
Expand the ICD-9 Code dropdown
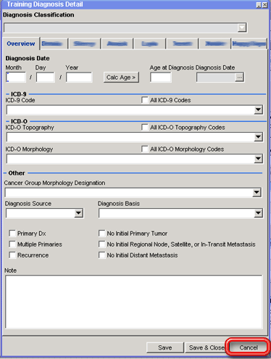coord(258,110)
